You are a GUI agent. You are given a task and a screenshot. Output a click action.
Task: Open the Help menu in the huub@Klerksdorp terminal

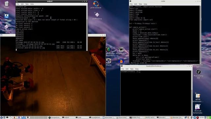pos(137,69)
